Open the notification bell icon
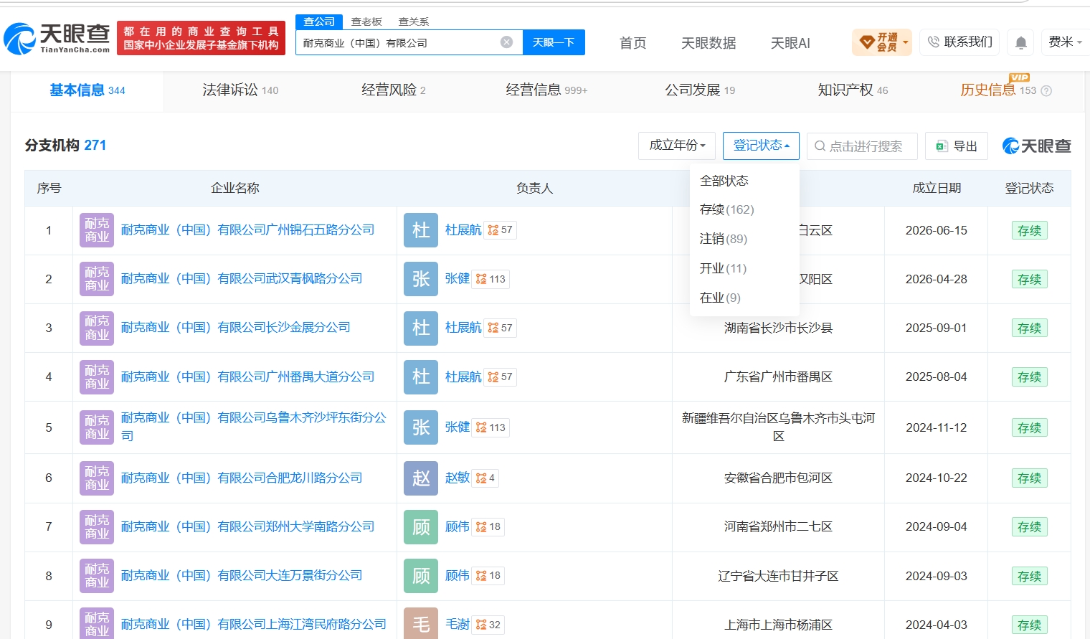This screenshot has width=1090, height=639. (x=1021, y=43)
